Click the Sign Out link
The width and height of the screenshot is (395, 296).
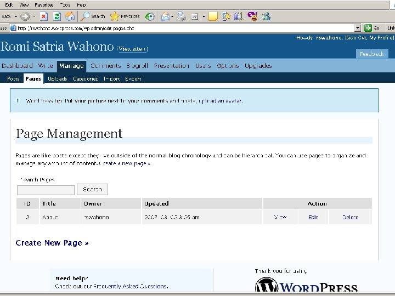point(356,38)
